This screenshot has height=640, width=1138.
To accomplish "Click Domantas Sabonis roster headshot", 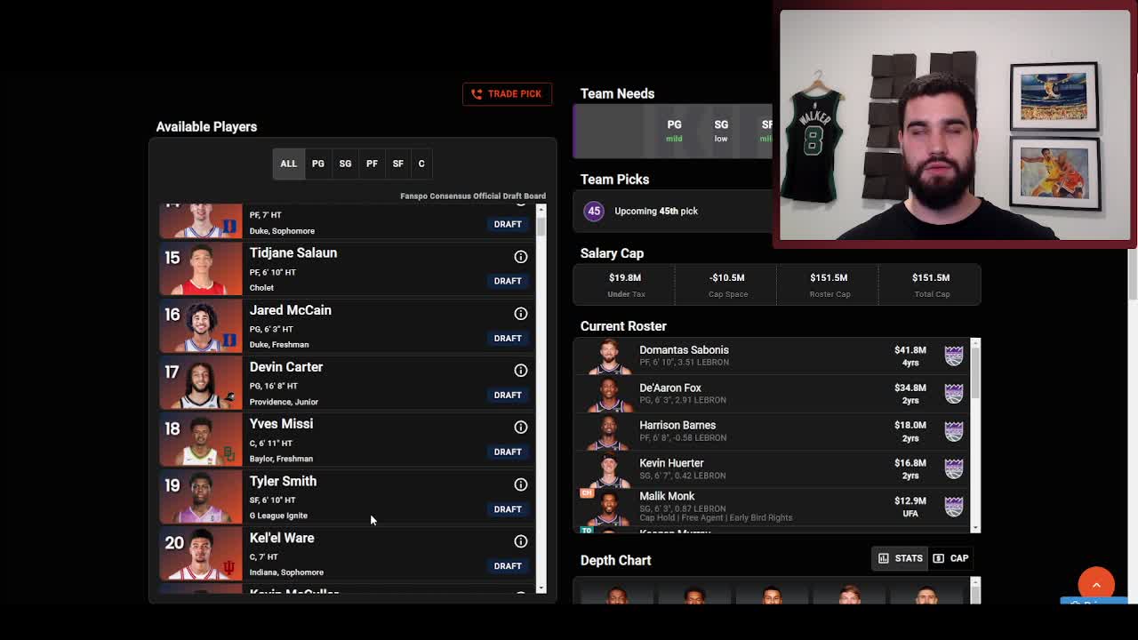I will [x=609, y=356].
